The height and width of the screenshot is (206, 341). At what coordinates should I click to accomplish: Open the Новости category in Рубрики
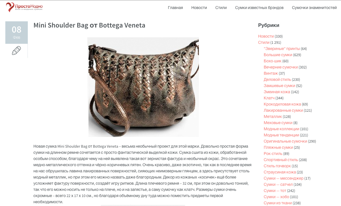(x=266, y=36)
